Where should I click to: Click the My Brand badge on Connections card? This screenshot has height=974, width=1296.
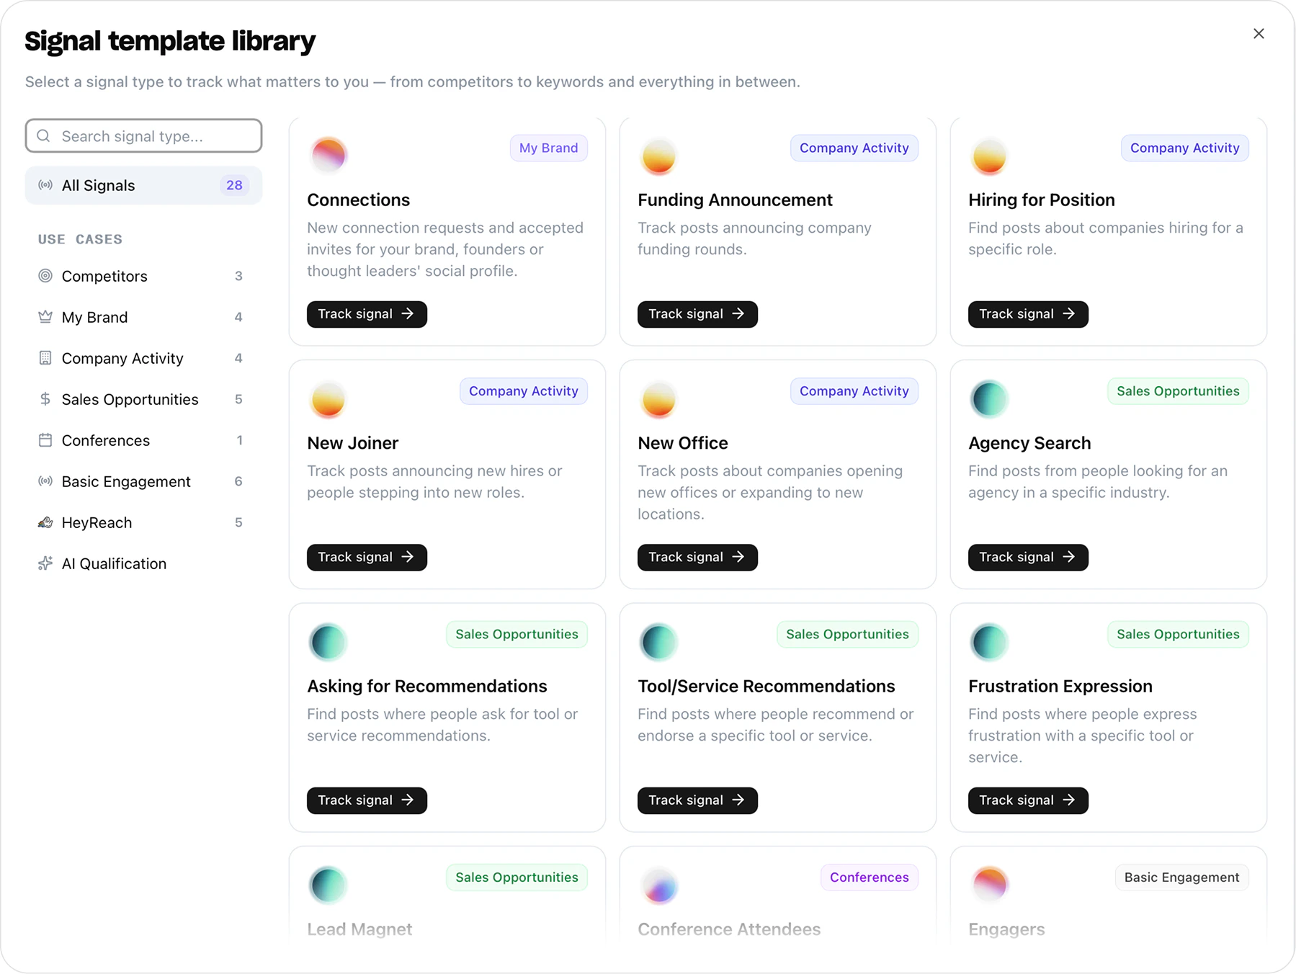tap(548, 148)
